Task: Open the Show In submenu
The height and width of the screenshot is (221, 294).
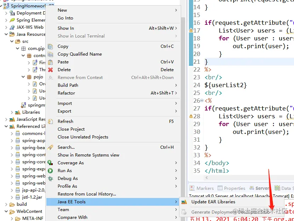Action: click(113, 28)
